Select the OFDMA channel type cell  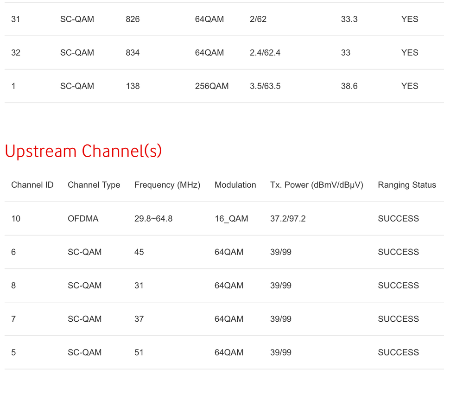click(83, 219)
